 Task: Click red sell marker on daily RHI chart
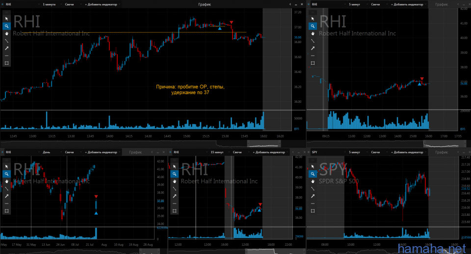click(96, 196)
